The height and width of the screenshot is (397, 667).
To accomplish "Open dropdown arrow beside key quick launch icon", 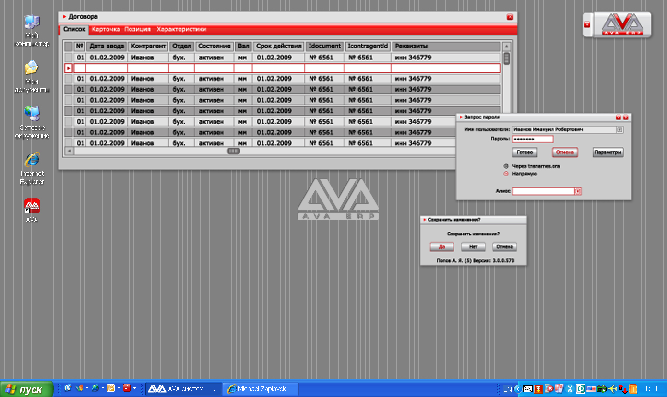I will coord(119,388).
